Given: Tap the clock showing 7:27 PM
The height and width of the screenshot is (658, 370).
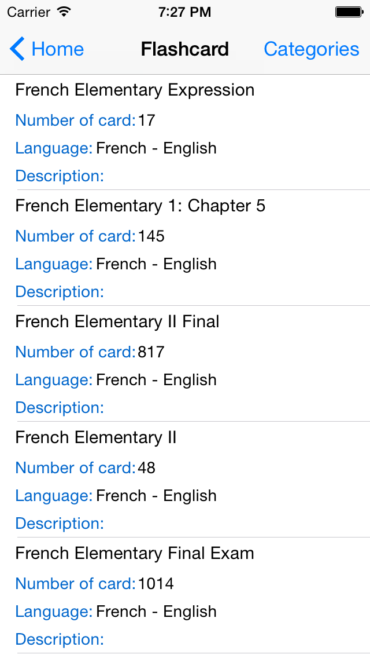Looking at the screenshot, I should [x=184, y=11].
